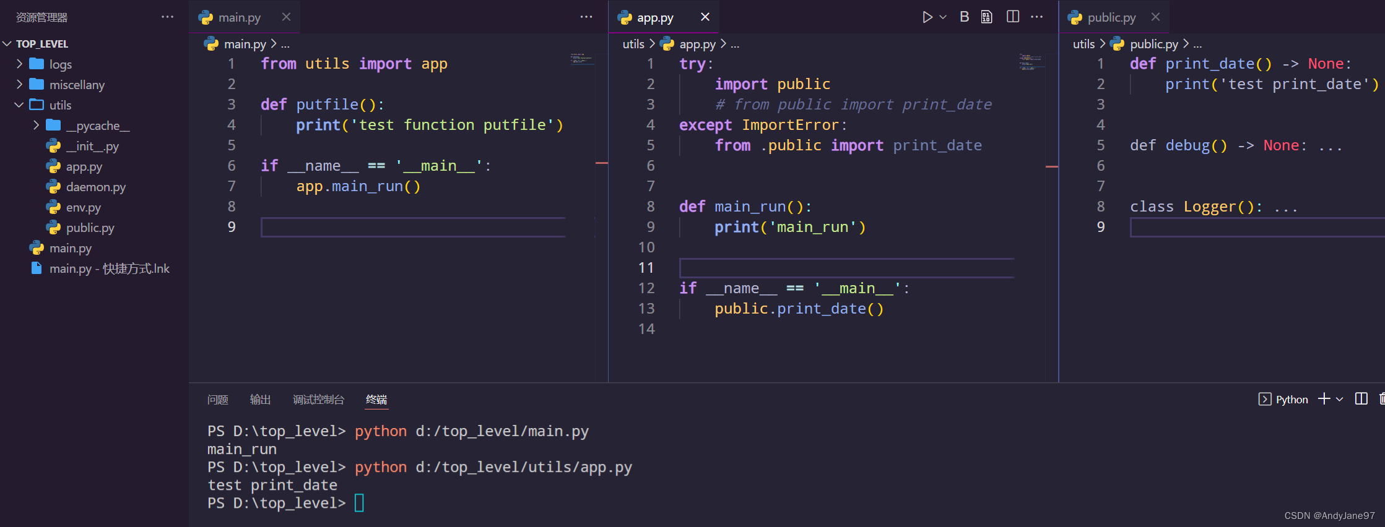Click utils breadcrumb in public.py editor

(1083, 44)
